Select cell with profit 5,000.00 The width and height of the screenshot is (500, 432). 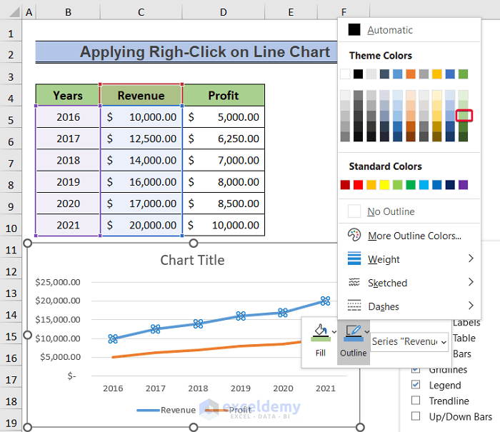pyautogui.click(x=224, y=117)
